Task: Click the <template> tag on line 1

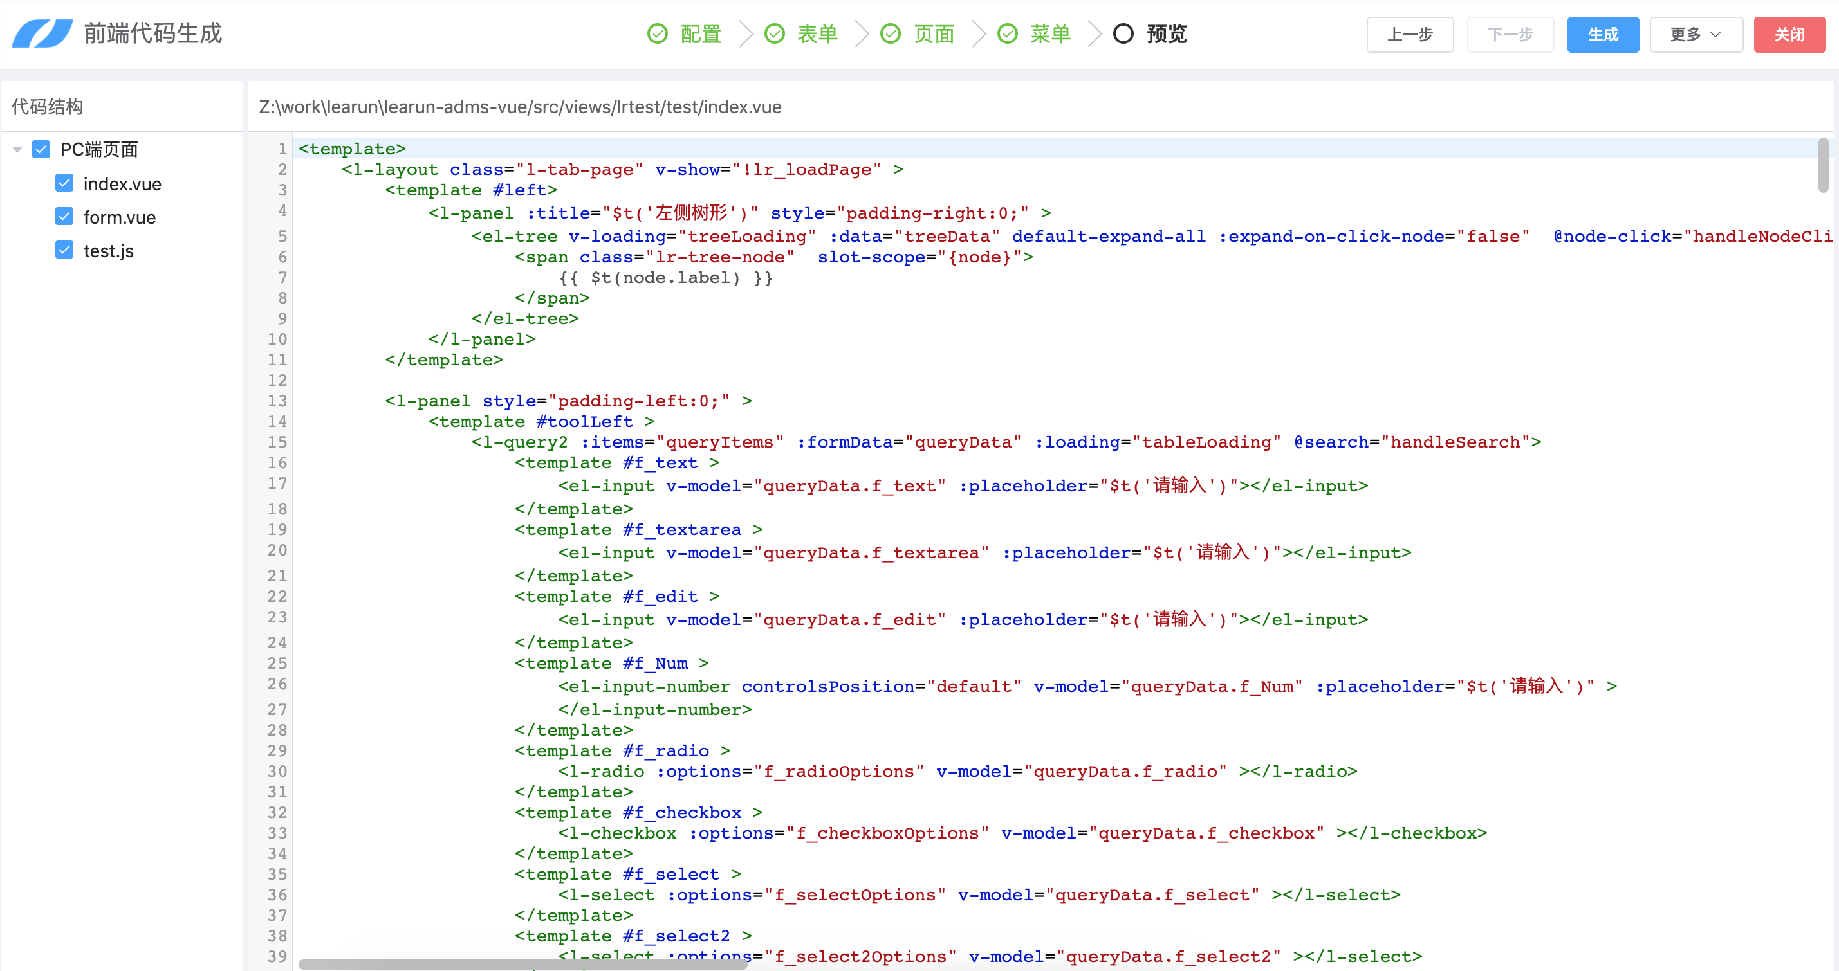Action: (352, 149)
